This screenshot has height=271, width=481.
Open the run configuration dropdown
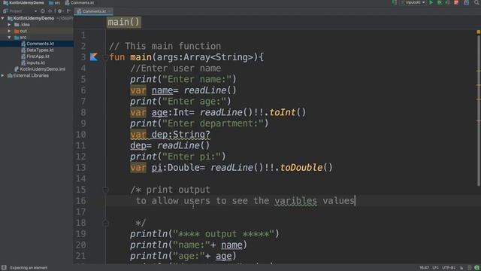pos(413,2)
